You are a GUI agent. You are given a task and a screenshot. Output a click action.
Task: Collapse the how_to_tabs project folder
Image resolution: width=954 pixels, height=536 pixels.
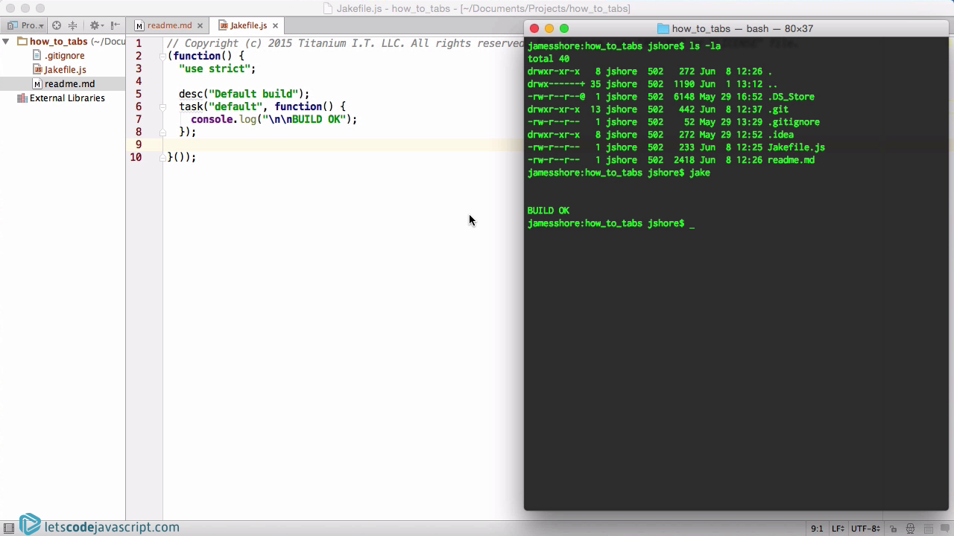(x=7, y=42)
